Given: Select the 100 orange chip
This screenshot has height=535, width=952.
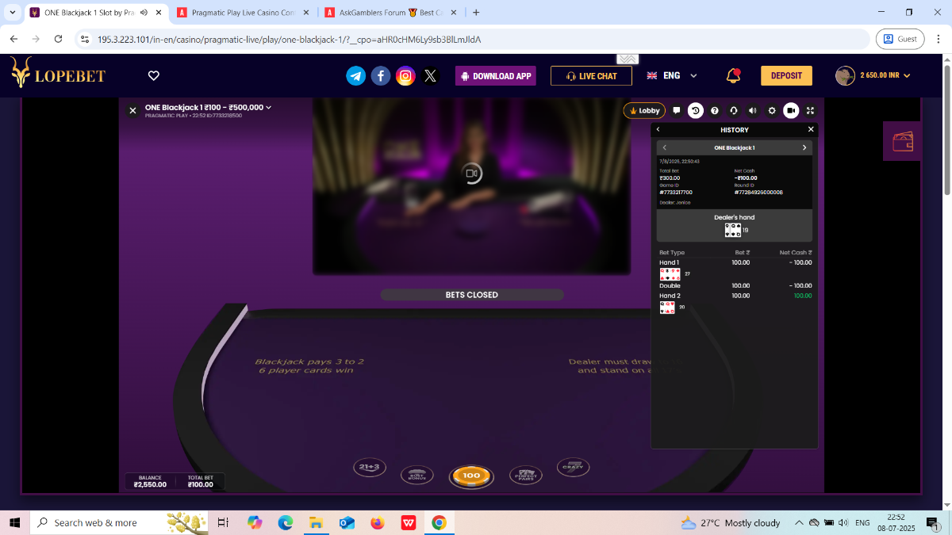Looking at the screenshot, I should tap(471, 476).
